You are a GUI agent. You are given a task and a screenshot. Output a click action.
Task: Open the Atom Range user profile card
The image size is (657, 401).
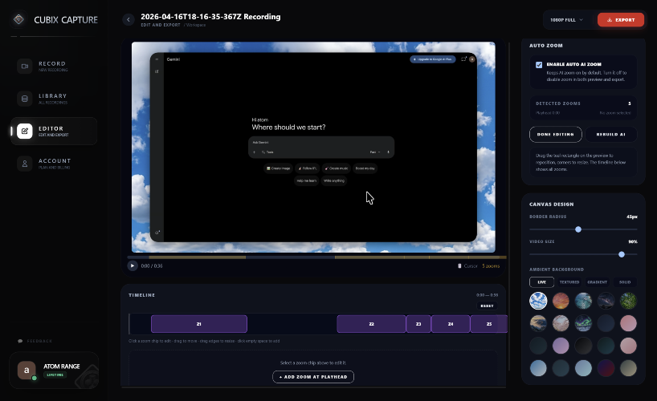point(54,371)
